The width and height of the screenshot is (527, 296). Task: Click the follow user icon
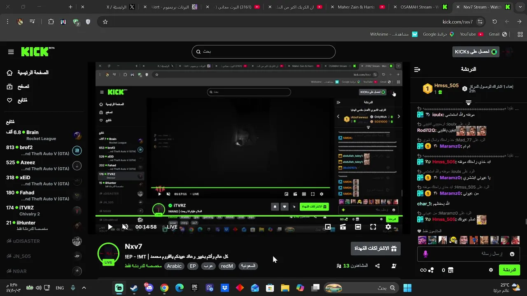pos(394,266)
